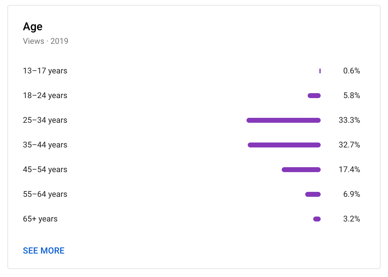Click the 13–17 years label
Image resolution: width=388 pixels, height=277 pixels.
click(45, 71)
